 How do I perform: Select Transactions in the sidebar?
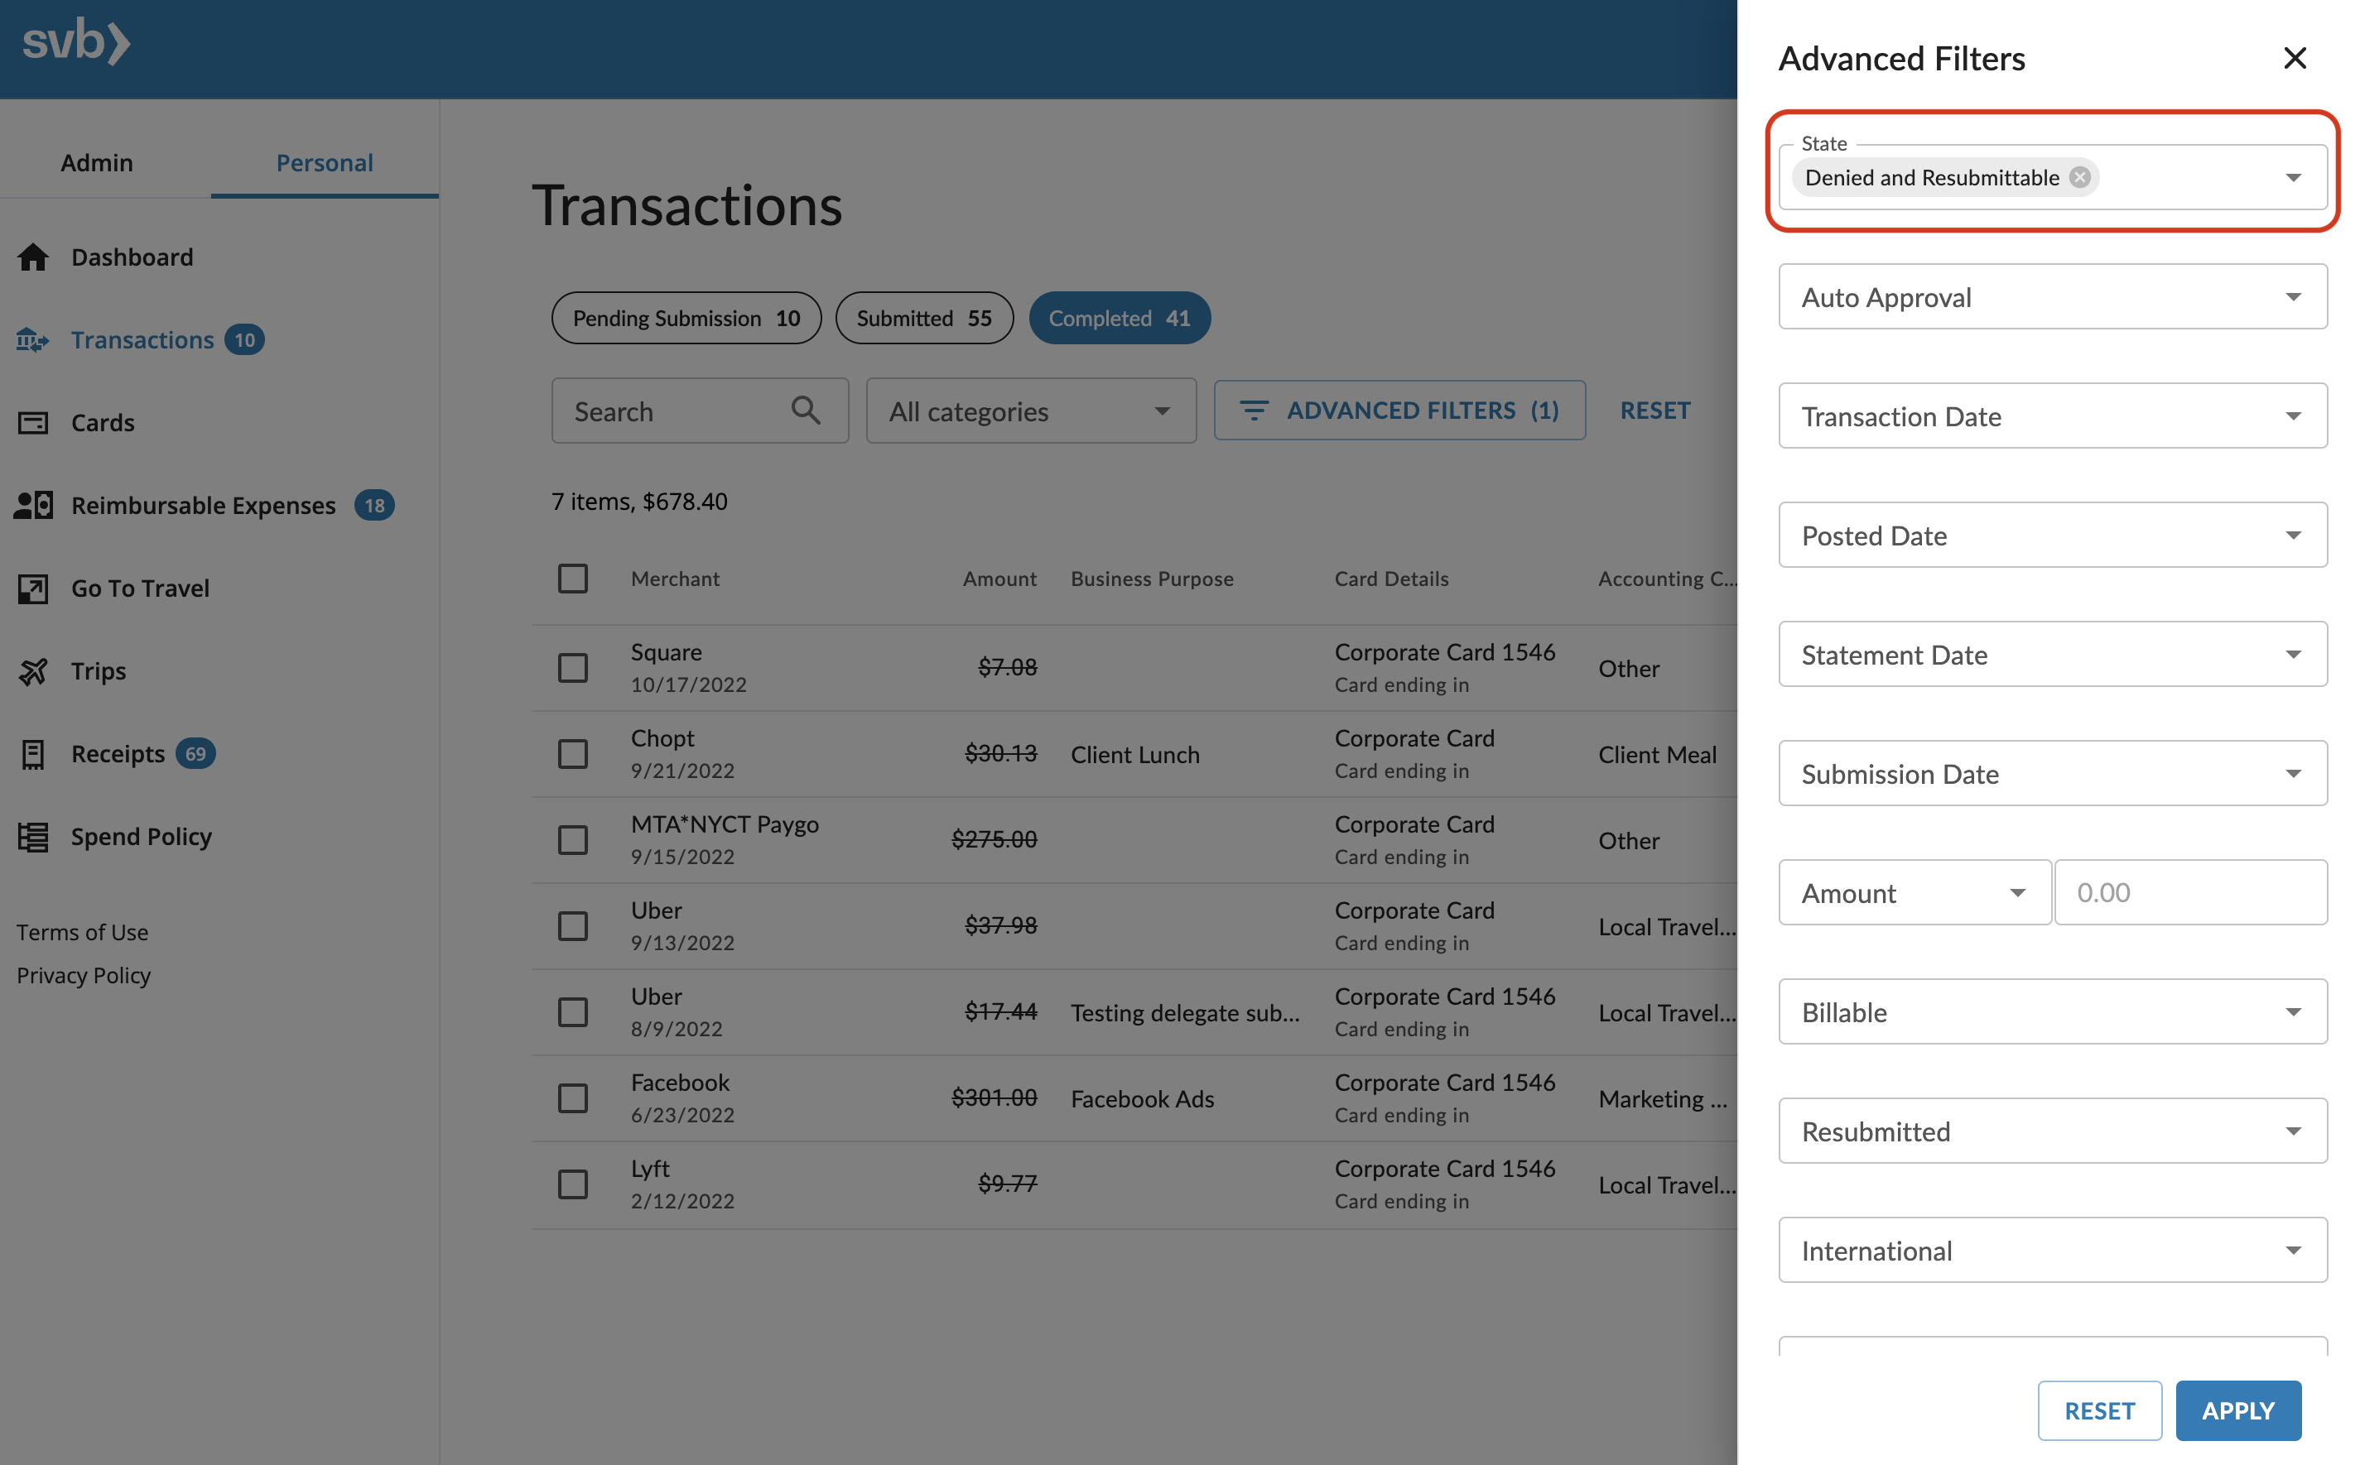tap(142, 339)
